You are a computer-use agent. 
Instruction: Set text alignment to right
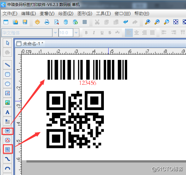pyautogui.click(x=144, y=33)
